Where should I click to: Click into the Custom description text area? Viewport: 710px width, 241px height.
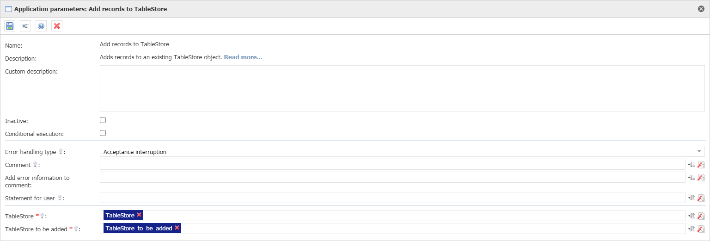402,88
